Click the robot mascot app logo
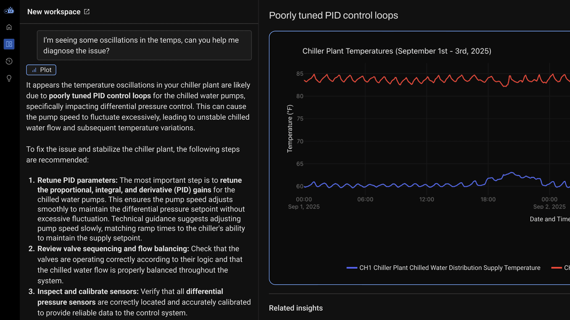 9,10
